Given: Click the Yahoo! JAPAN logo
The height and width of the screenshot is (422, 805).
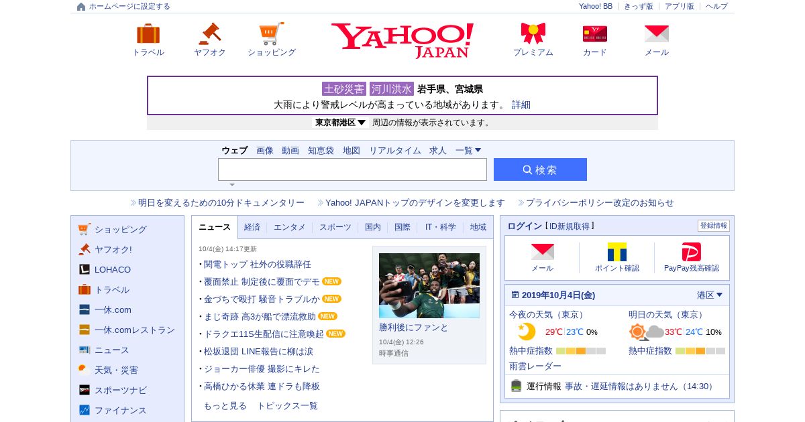Looking at the screenshot, I should 402,40.
